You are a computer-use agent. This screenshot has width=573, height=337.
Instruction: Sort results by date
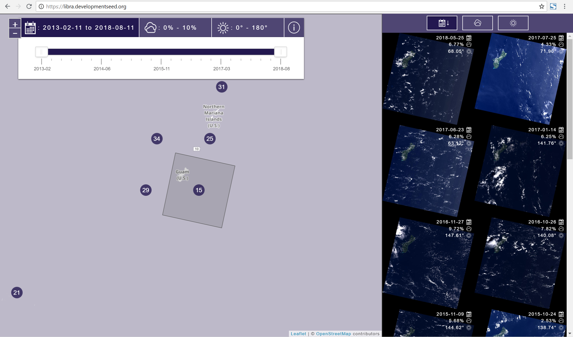click(442, 23)
